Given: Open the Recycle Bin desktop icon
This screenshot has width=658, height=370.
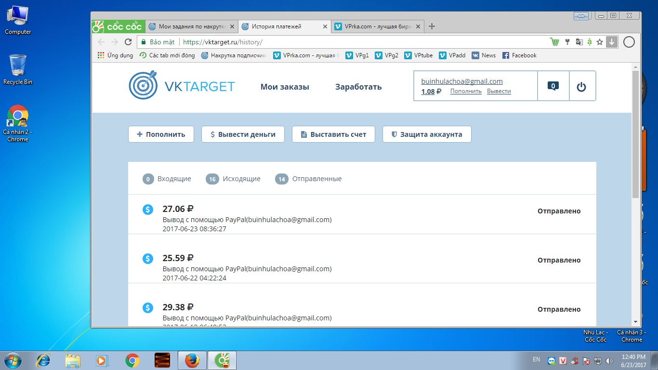Looking at the screenshot, I should point(18,69).
